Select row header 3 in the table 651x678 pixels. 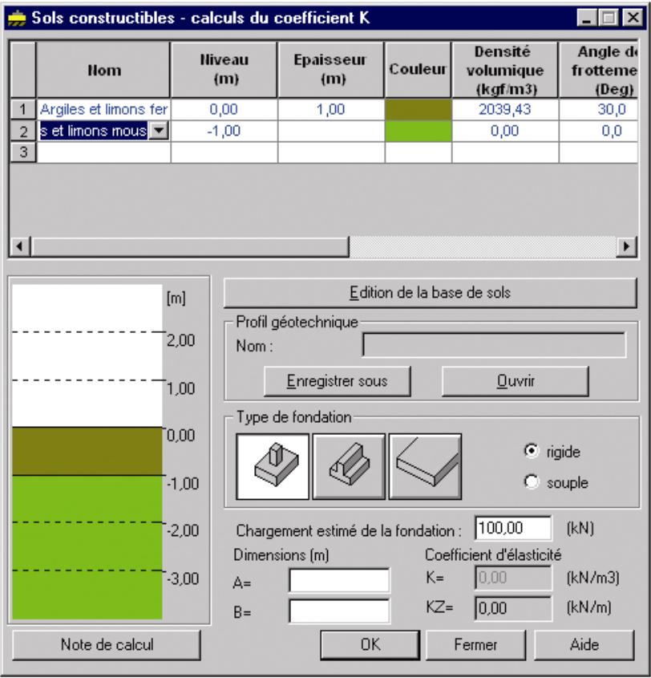pos(23,152)
